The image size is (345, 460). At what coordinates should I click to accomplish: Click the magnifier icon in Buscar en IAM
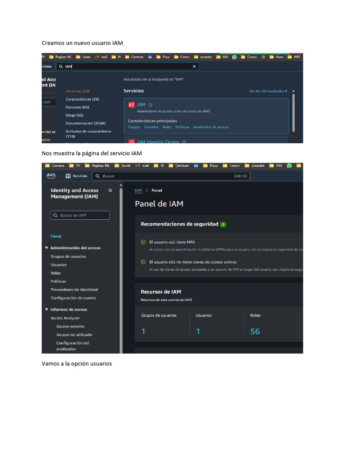pyautogui.click(x=55, y=215)
